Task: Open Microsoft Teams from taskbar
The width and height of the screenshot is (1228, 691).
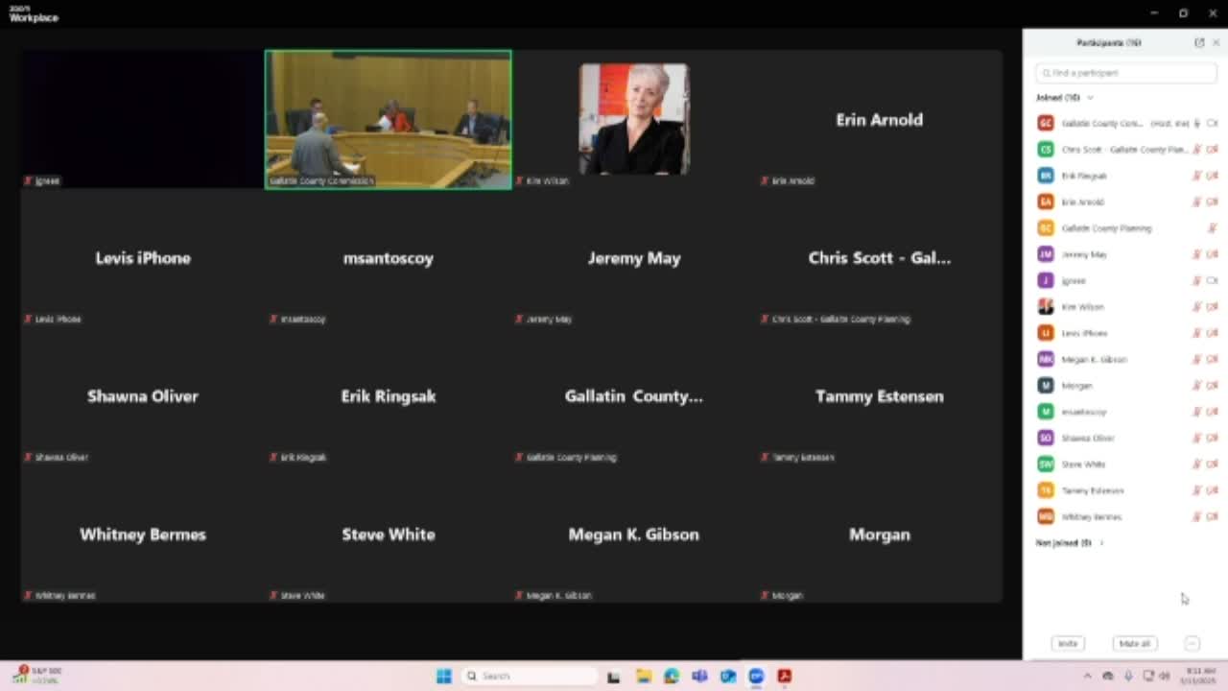Action: tap(699, 677)
